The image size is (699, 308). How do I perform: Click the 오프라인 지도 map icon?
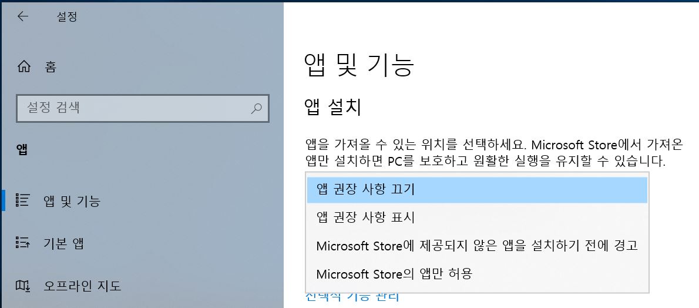point(22,285)
